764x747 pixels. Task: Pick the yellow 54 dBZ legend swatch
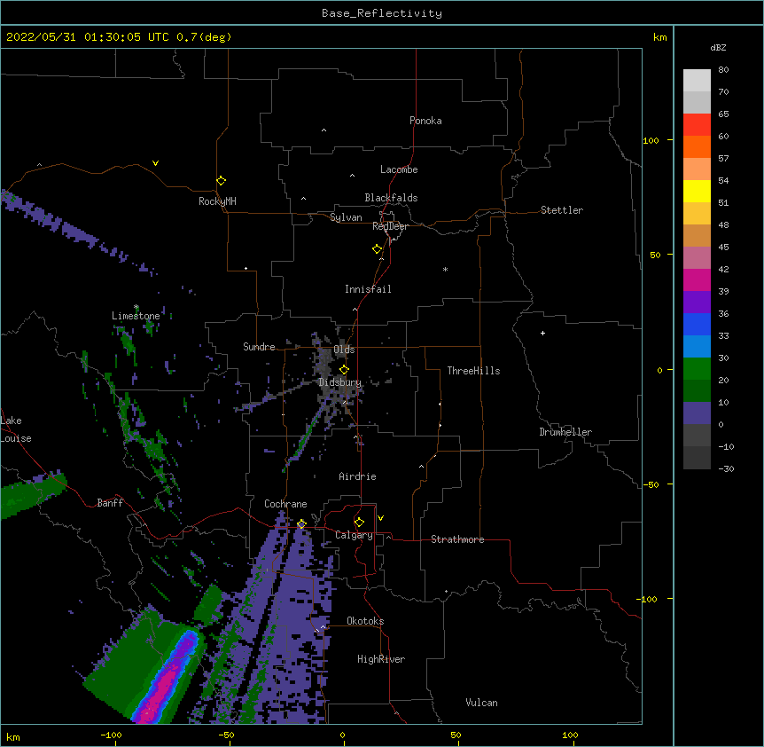pos(697,191)
